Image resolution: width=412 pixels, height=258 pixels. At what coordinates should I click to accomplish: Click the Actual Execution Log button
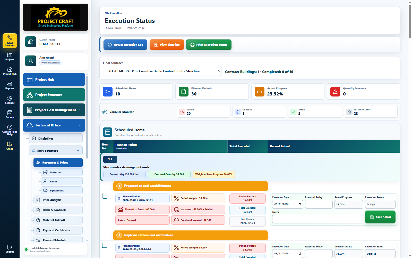pyautogui.click(x=125, y=45)
